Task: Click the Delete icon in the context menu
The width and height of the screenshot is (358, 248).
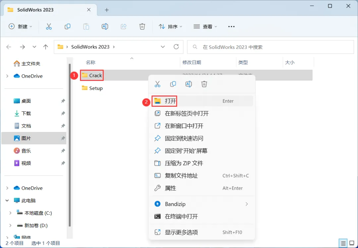Action: (204, 84)
